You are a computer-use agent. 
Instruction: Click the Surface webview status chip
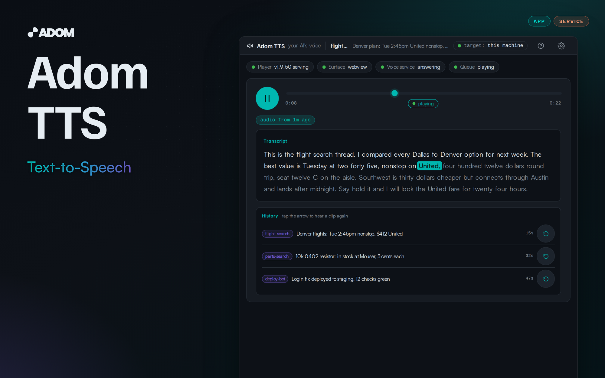[345, 67]
